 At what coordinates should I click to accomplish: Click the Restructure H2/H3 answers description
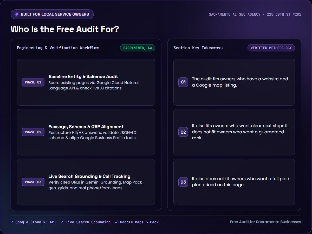click(x=92, y=135)
